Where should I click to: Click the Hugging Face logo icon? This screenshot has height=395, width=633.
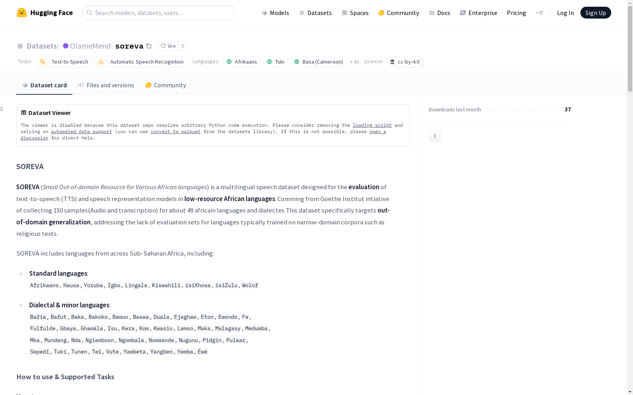pyautogui.click(x=22, y=13)
